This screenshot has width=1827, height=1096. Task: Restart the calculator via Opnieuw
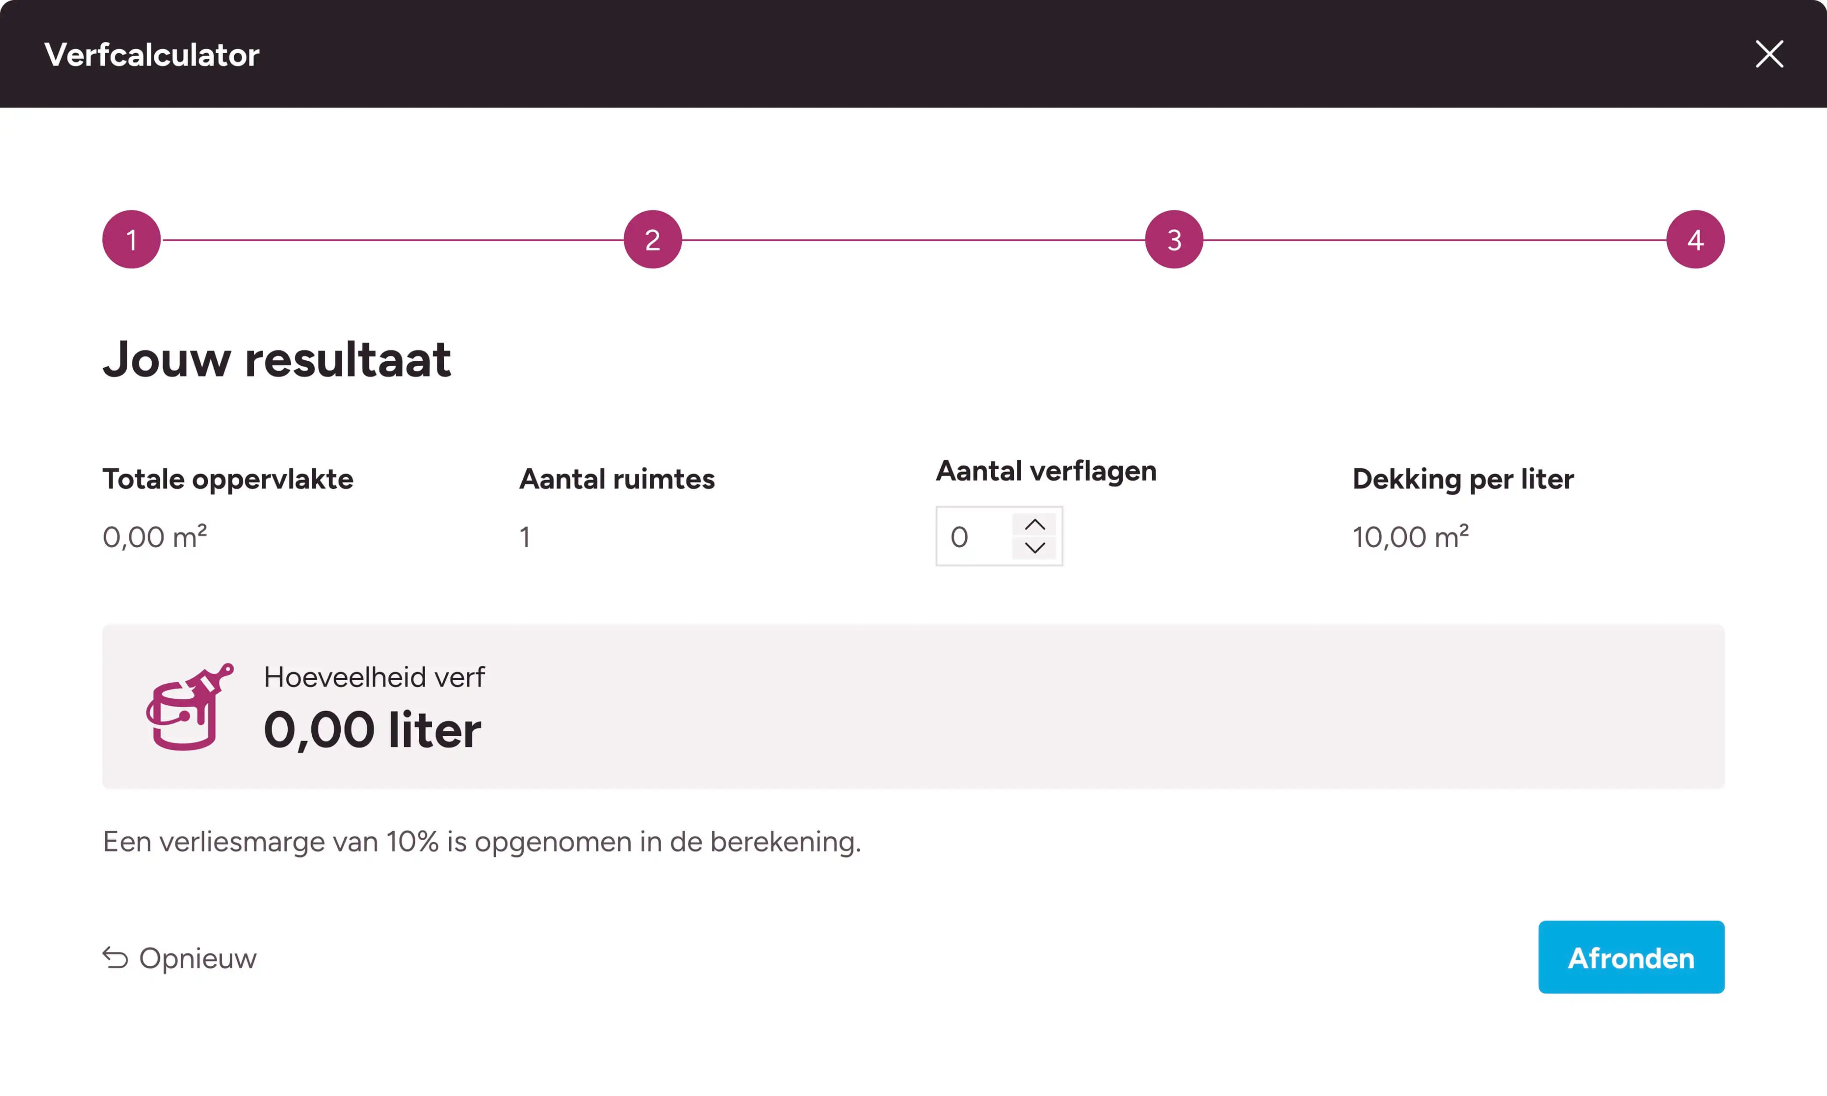(x=197, y=958)
